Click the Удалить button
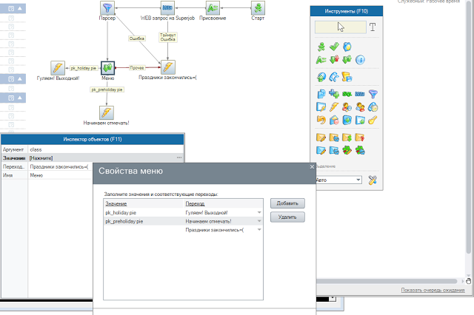 point(287,217)
